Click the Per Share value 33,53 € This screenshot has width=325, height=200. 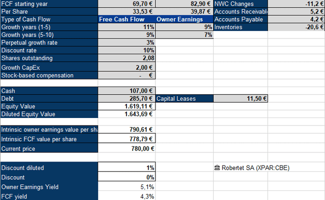pos(126,11)
